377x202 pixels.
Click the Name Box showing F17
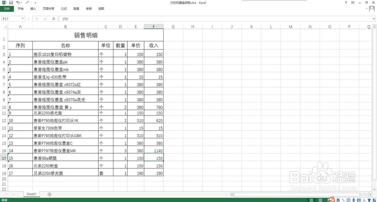[x=11, y=19]
